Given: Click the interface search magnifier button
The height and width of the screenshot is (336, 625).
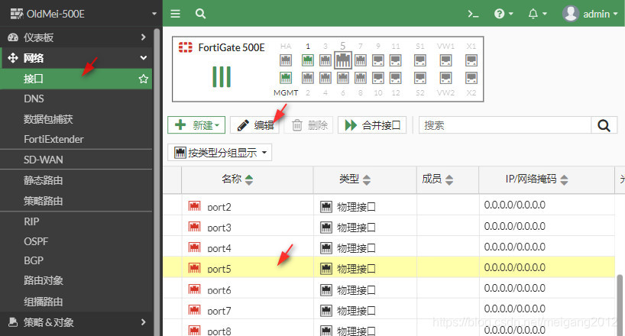Looking at the screenshot, I should (604, 125).
